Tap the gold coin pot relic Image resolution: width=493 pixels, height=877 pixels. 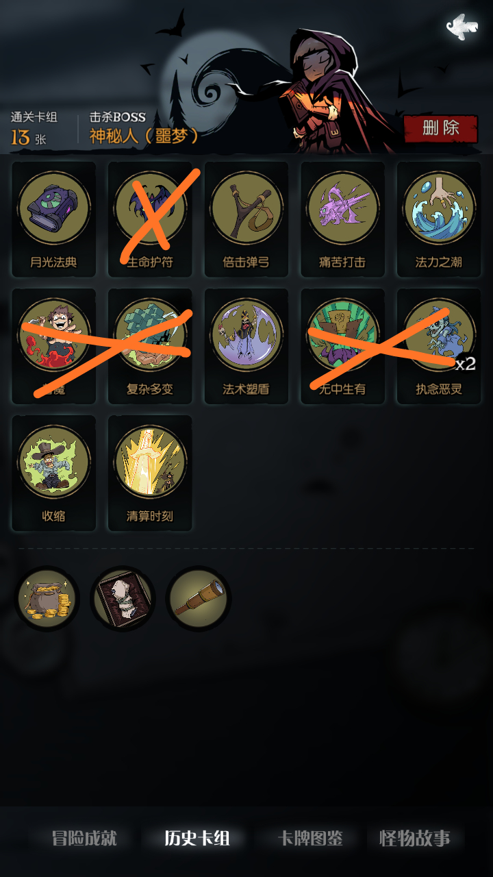(47, 598)
